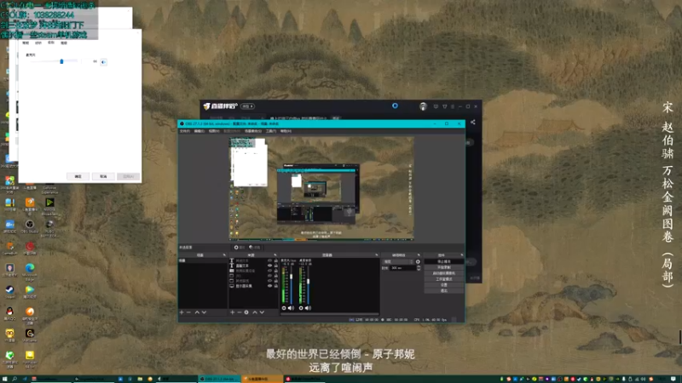Move the selected source up
682x383 pixels.
(255, 312)
